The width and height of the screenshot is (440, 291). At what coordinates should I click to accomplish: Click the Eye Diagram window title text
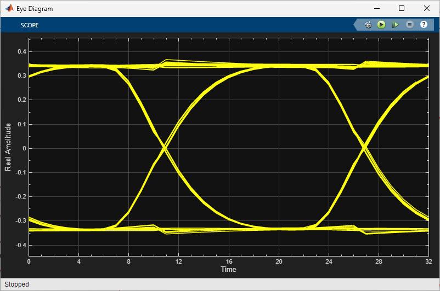coord(35,9)
